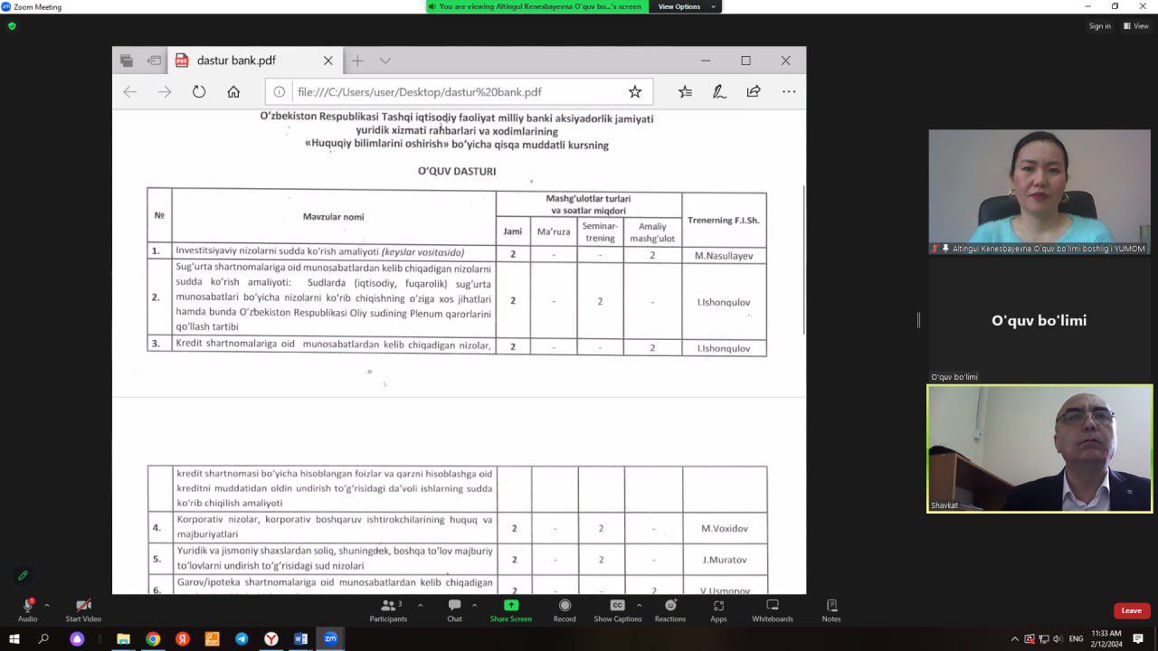
Task: Expand the View Options dropdown
Action: [x=685, y=6]
